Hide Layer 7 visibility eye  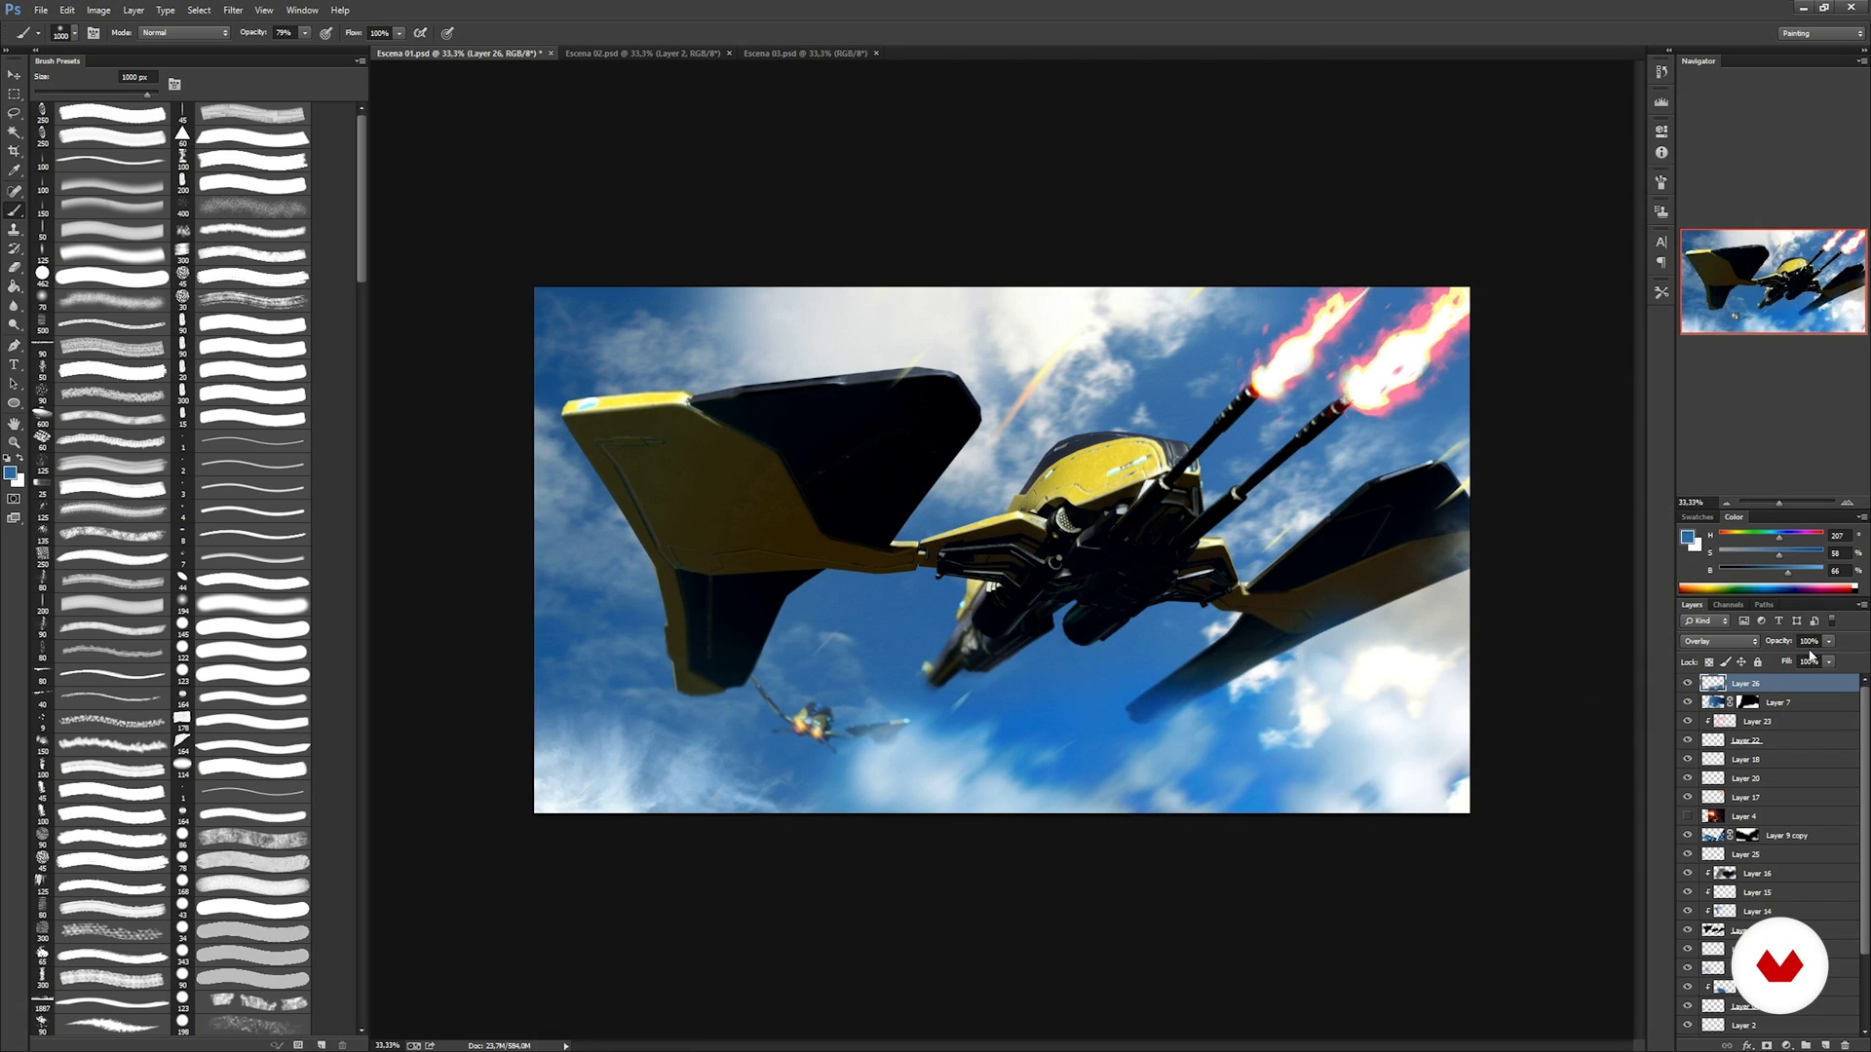[1688, 702]
